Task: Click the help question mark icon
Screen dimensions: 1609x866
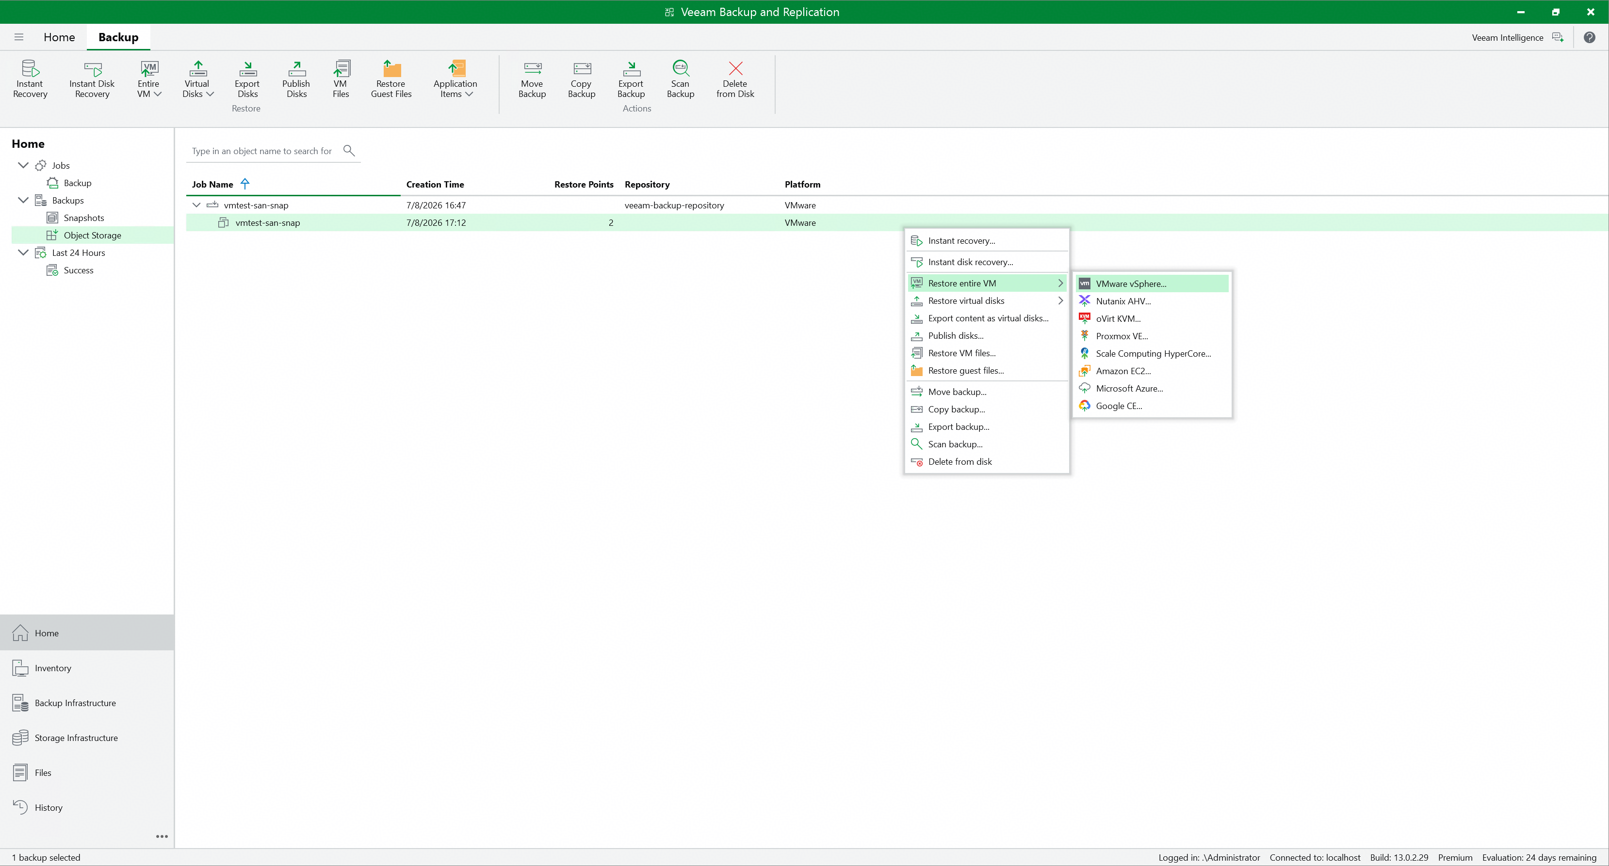Action: 1590,37
